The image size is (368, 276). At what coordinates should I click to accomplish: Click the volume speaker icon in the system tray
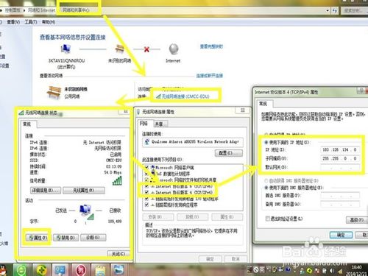click(332, 270)
